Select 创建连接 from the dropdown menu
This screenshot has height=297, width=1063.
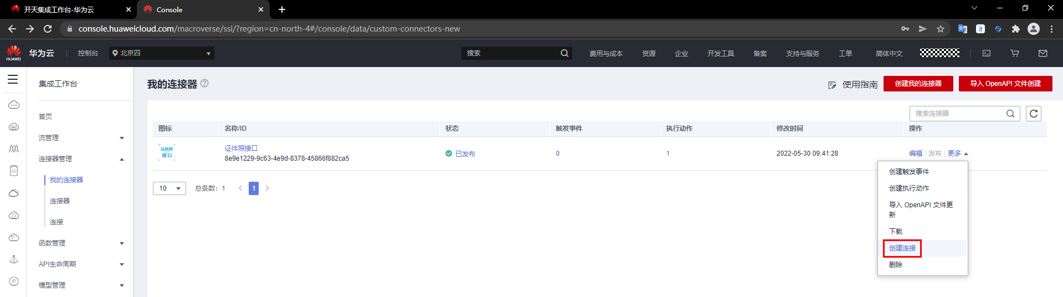923,248
